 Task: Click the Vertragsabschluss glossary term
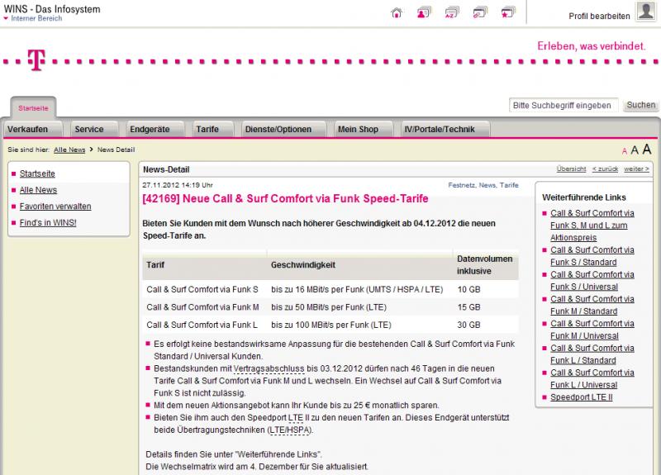tap(269, 368)
